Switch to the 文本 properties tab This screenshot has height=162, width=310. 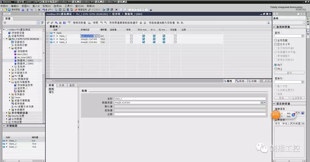61,85
